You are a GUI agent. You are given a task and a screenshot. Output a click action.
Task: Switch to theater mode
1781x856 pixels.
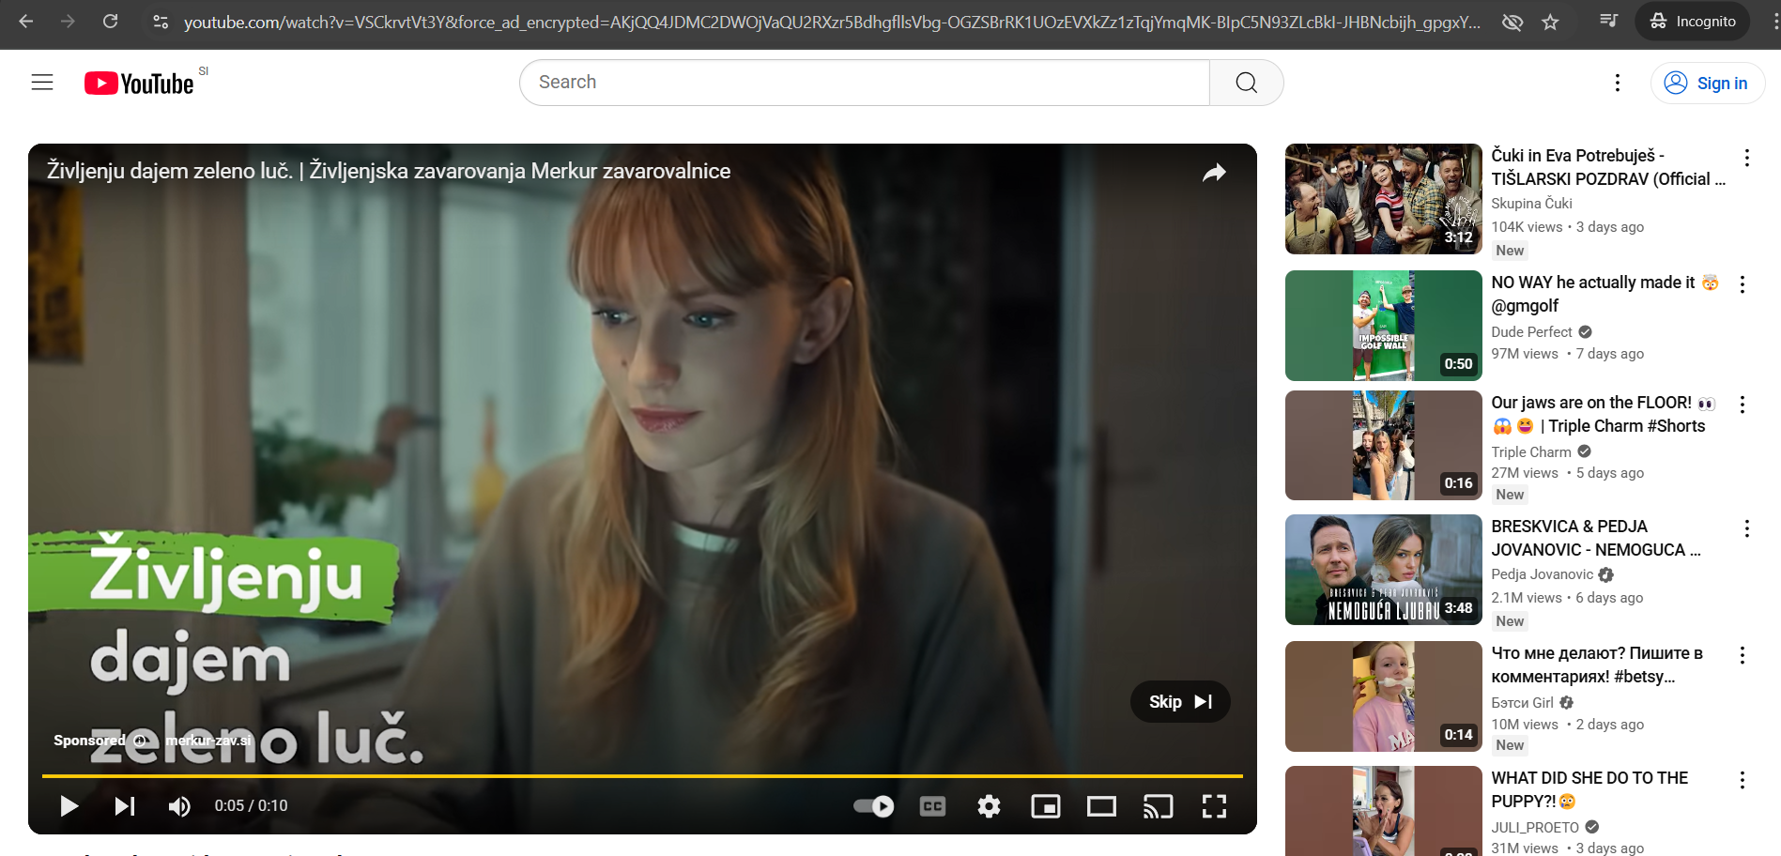point(1101,806)
